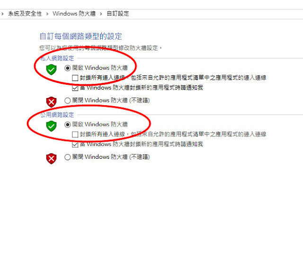303x254 pixels.
Task: Click the red shield icon under 私人網路設定
Action: pos(51,102)
